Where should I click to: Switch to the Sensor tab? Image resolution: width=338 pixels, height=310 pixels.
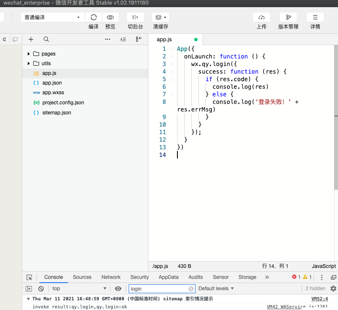pos(221,277)
